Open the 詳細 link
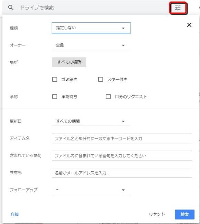 pos(15,214)
